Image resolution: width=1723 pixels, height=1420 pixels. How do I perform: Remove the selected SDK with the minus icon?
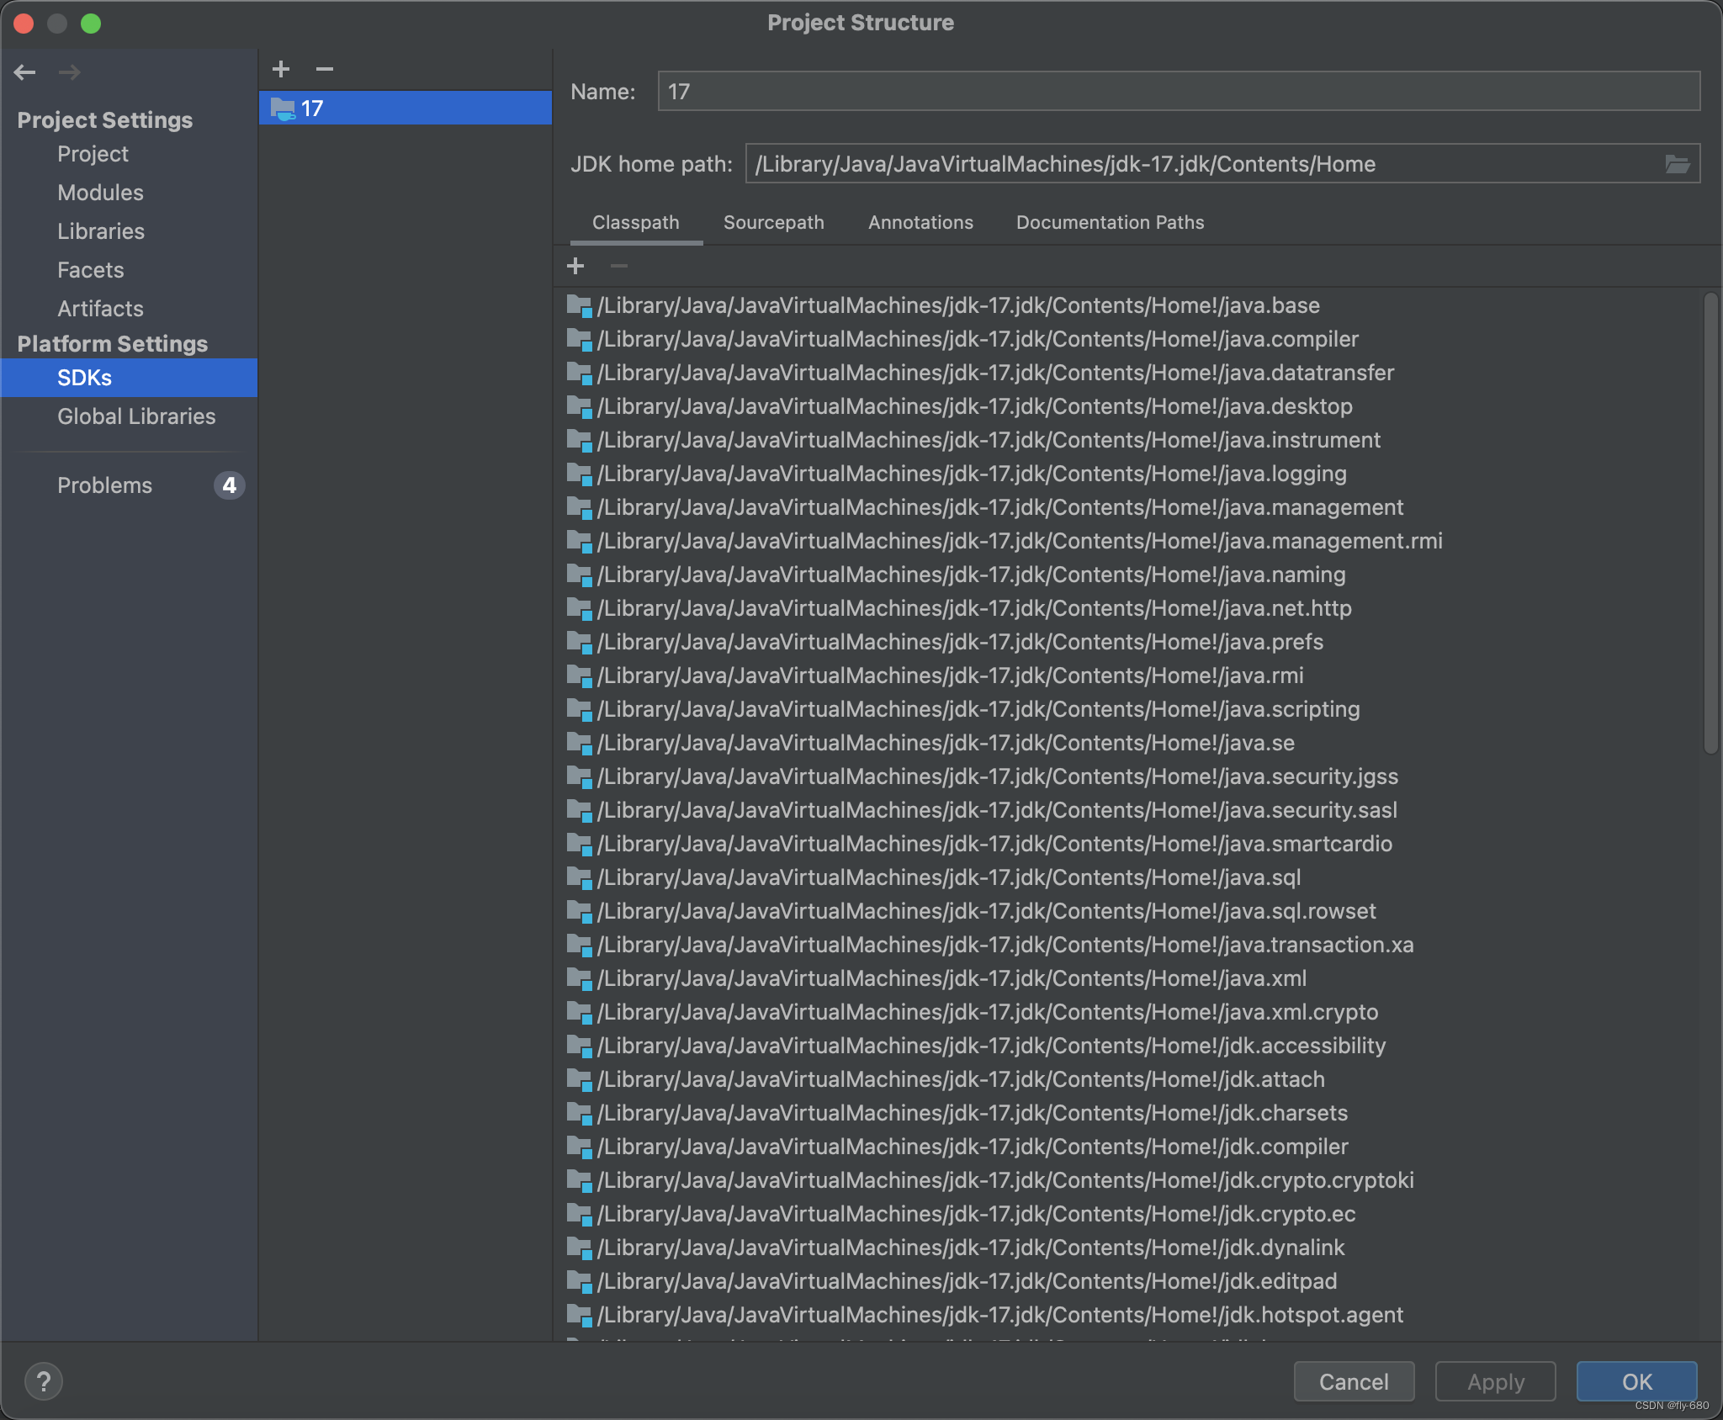coord(325,69)
